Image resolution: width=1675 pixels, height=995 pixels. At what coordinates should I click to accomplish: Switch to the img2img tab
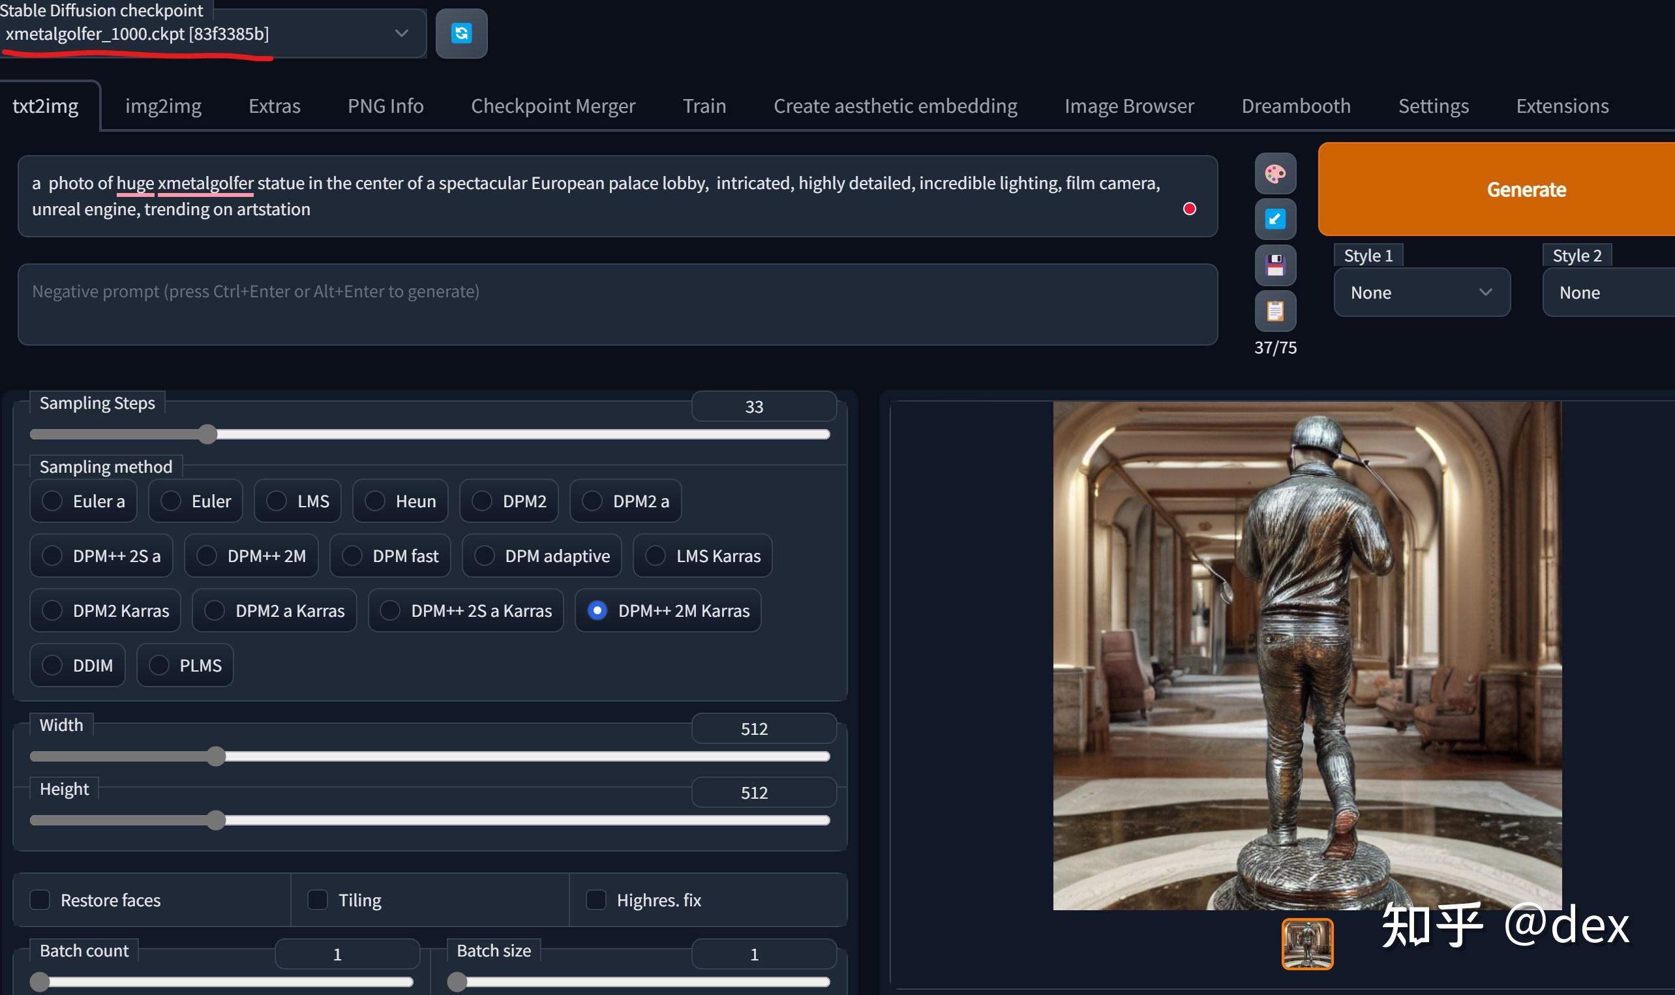(163, 106)
